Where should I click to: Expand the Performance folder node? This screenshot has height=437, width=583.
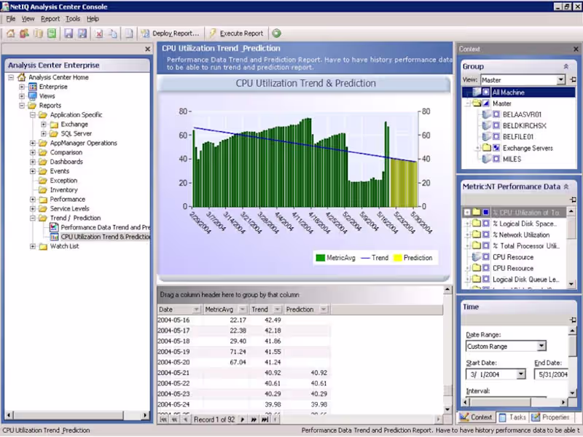pos(33,199)
